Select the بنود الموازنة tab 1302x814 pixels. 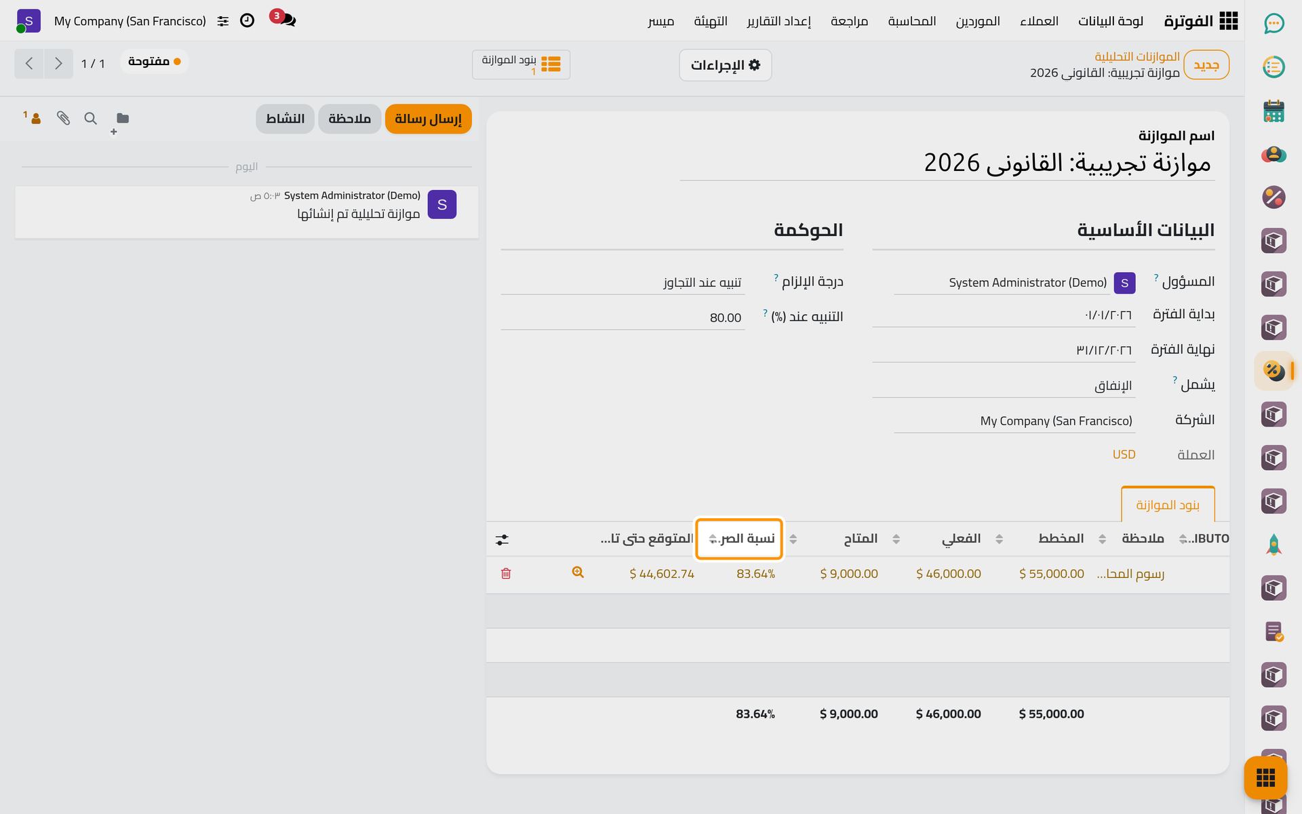click(x=1168, y=505)
